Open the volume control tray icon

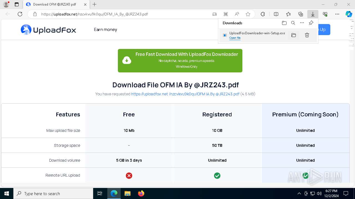(x=319, y=193)
